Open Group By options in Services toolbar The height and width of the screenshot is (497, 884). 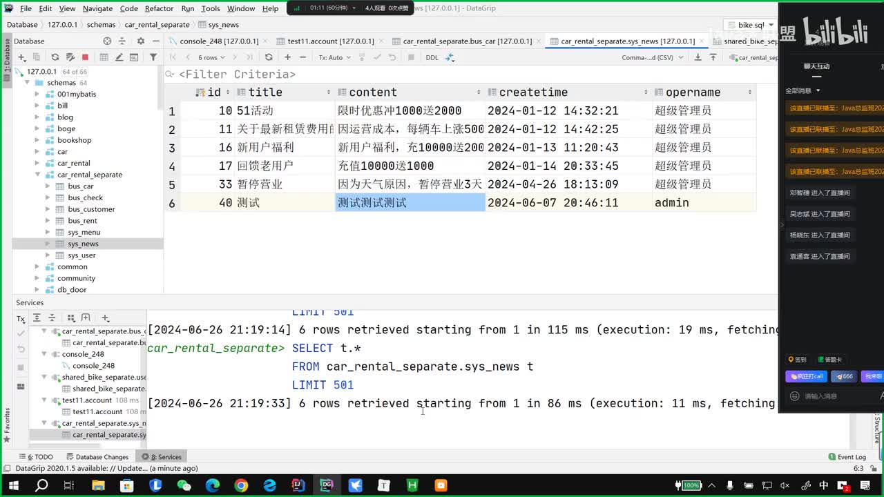pyautogui.click(x=70, y=318)
